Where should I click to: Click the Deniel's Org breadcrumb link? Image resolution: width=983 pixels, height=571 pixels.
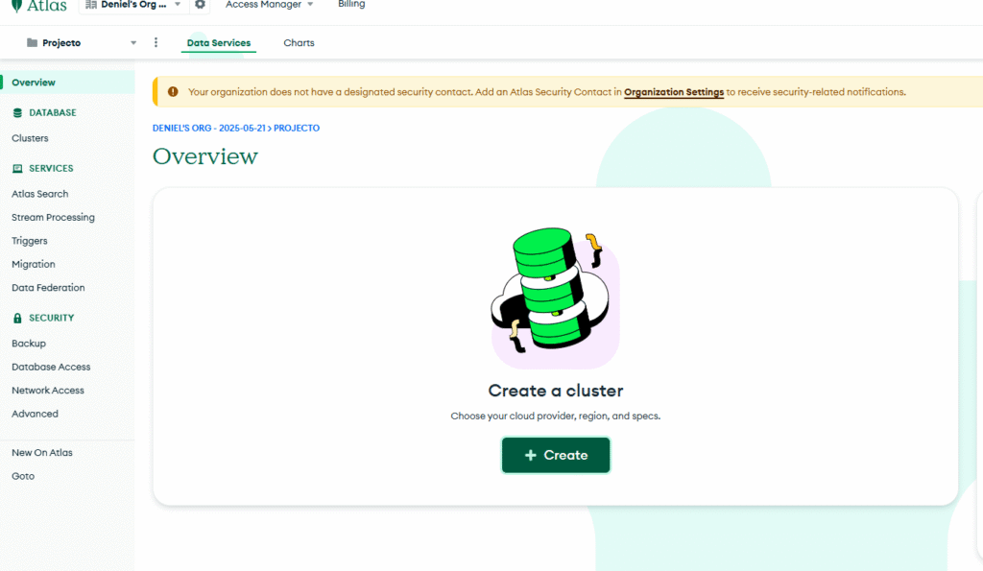[208, 128]
